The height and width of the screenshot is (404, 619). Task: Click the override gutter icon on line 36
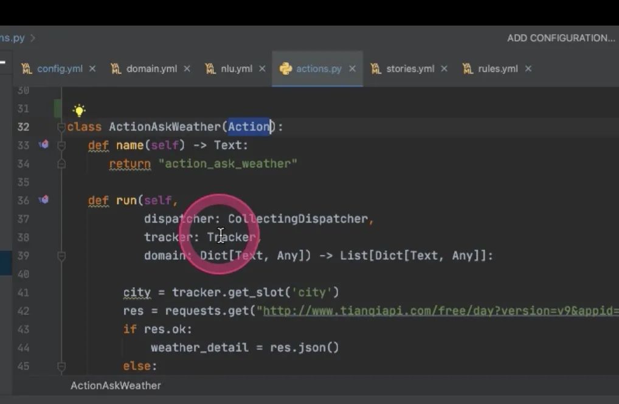click(x=44, y=200)
